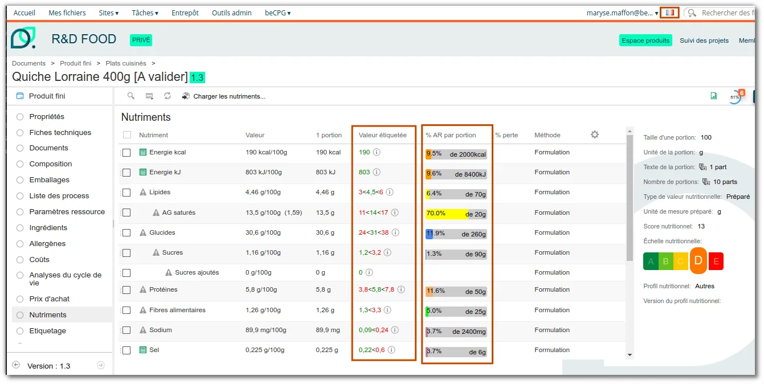The width and height of the screenshot is (764, 384).
Task: Open the green report icon in the toolbar
Action: (714, 96)
